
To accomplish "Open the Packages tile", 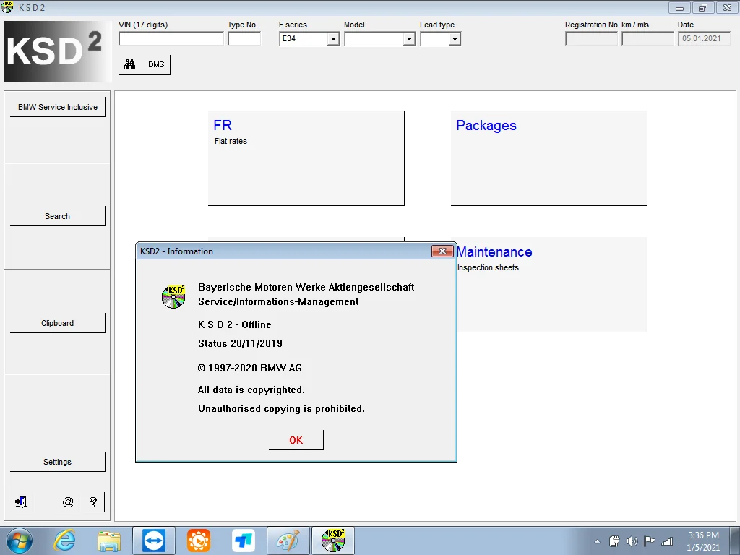I will coord(549,158).
